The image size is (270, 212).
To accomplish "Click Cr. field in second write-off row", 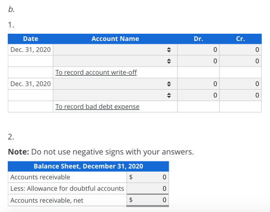I will pyautogui.click(x=241, y=61).
